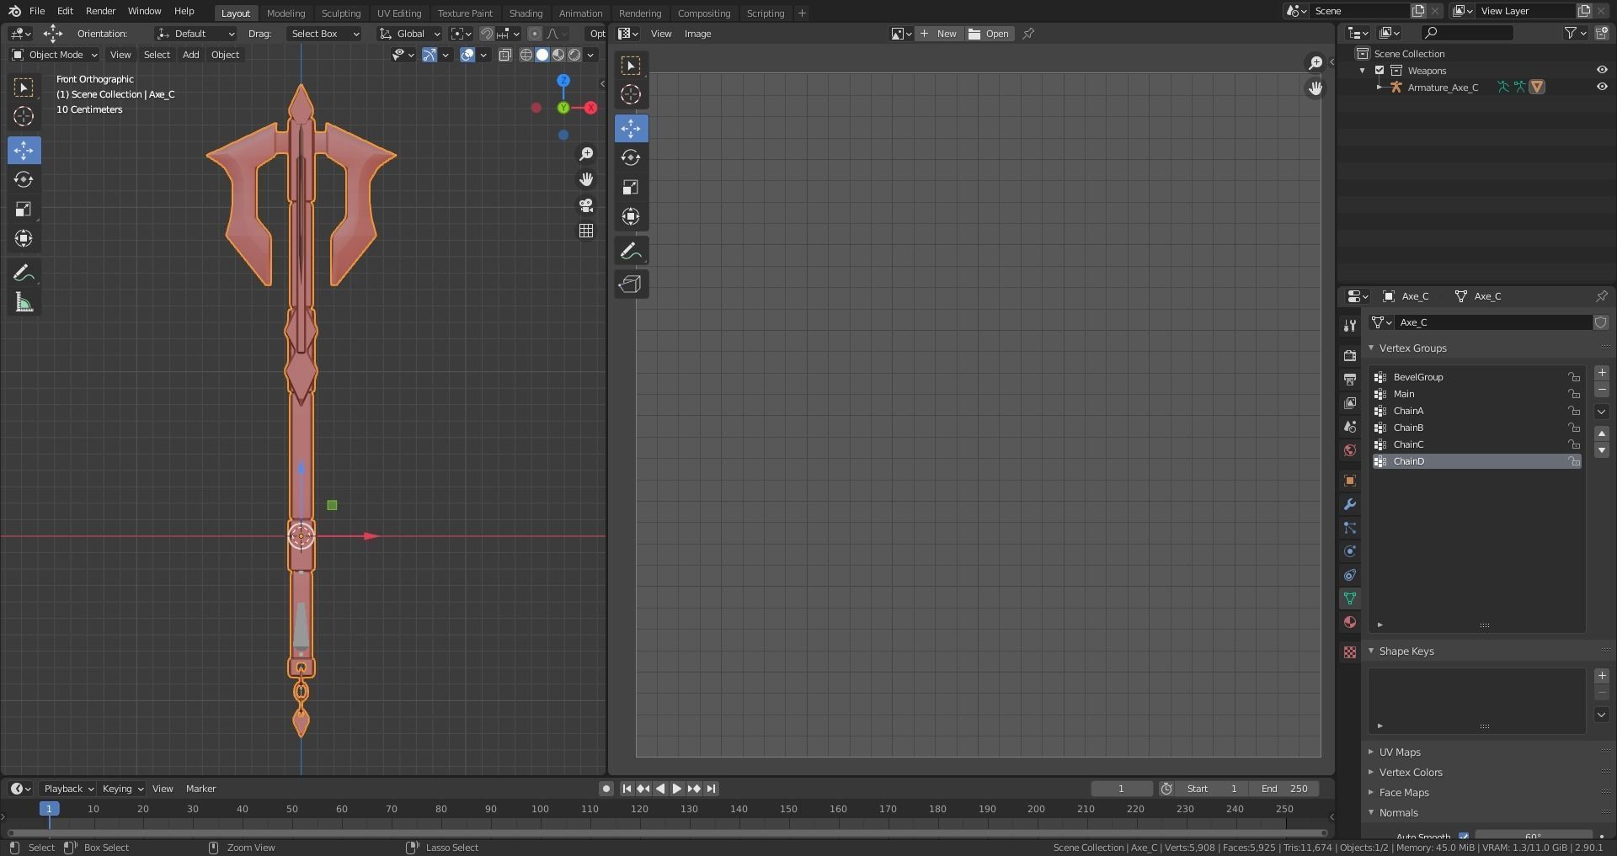
Task: Open the Global transform orientation dropdown
Action: point(409,34)
